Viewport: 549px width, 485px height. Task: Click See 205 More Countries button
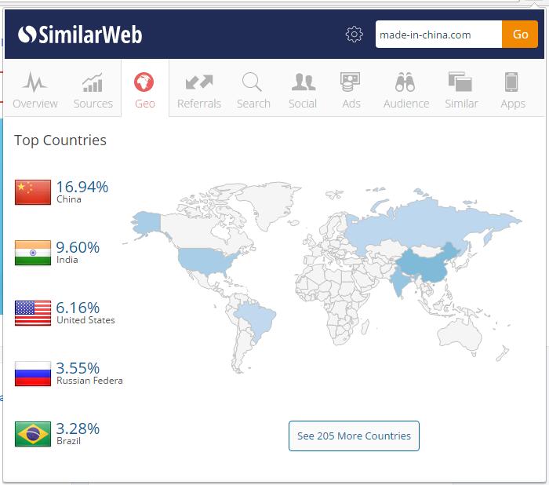pyautogui.click(x=354, y=436)
